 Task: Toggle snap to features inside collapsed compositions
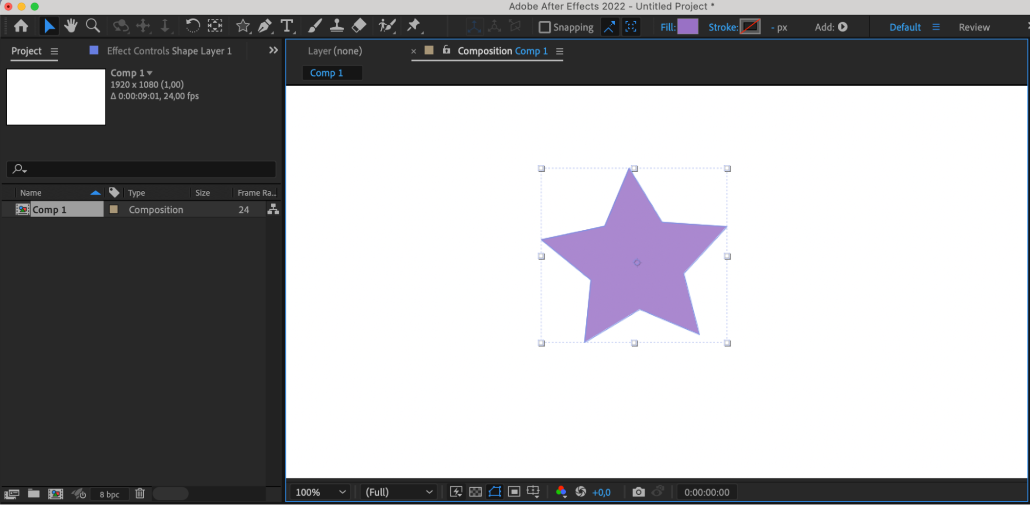click(631, 27)
